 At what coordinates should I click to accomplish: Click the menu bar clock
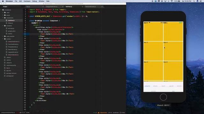(186, 1)
